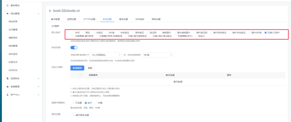This screenshot has height=122, width=291.
Task: Tick the select-all checkbox in rules table
Action: [x=81, y=75]
